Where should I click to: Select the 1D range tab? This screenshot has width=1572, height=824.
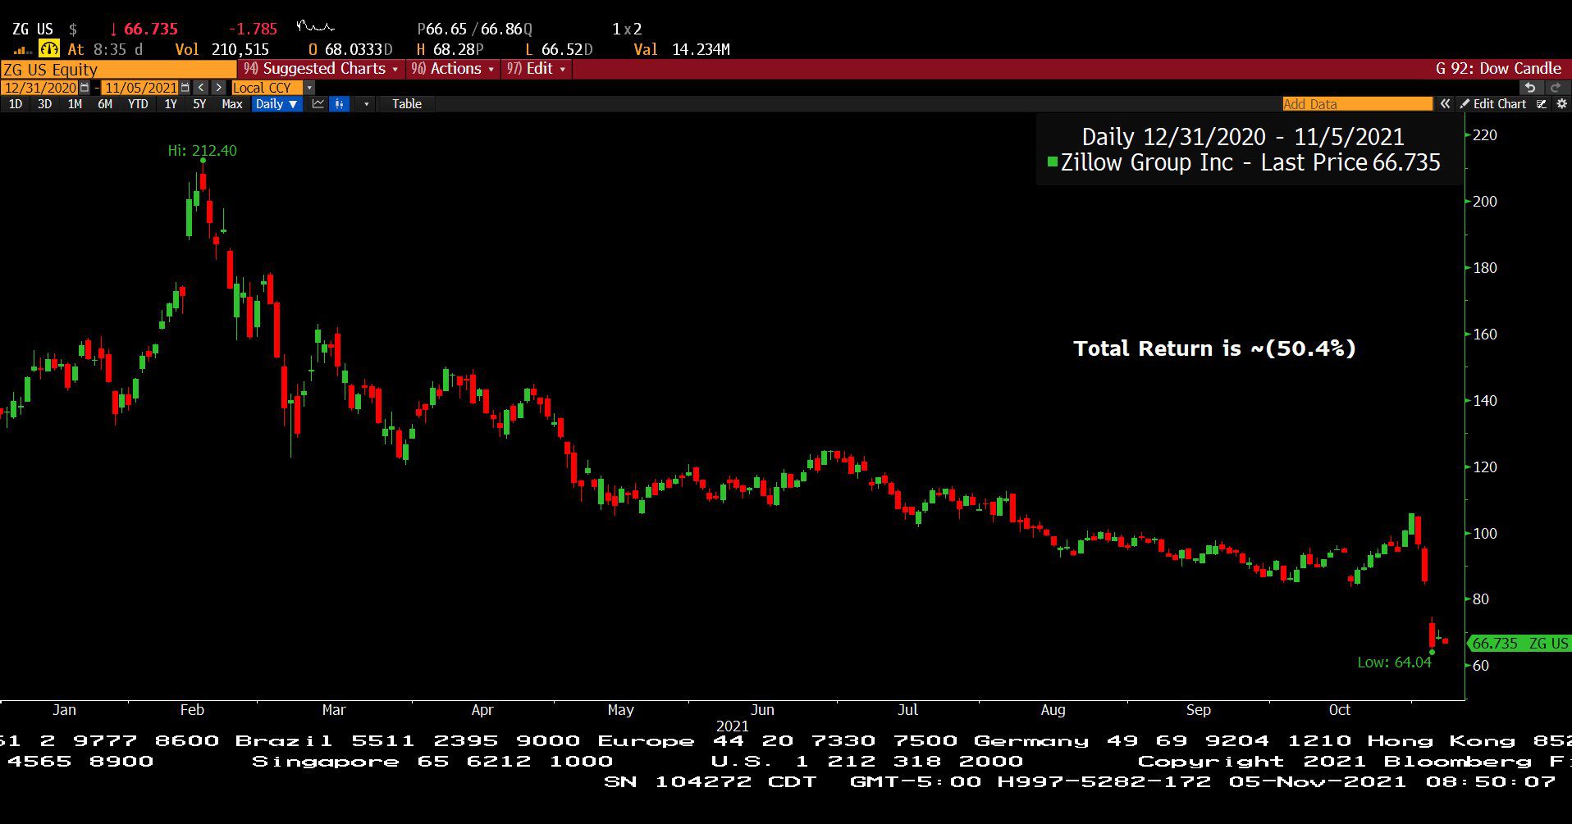point(16,104)
